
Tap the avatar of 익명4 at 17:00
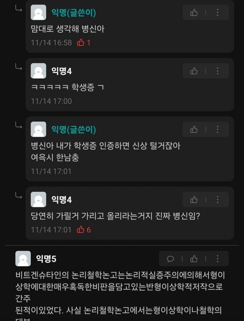39,71
